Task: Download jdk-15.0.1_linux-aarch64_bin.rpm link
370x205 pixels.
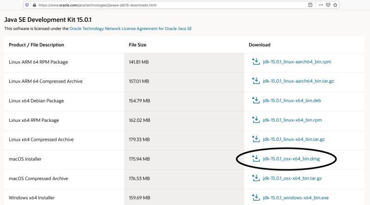Action: click(296, 62)
